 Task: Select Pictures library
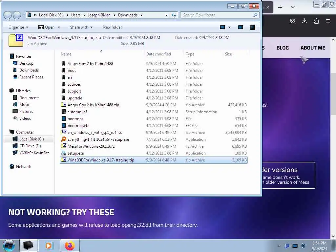(26, 112)
